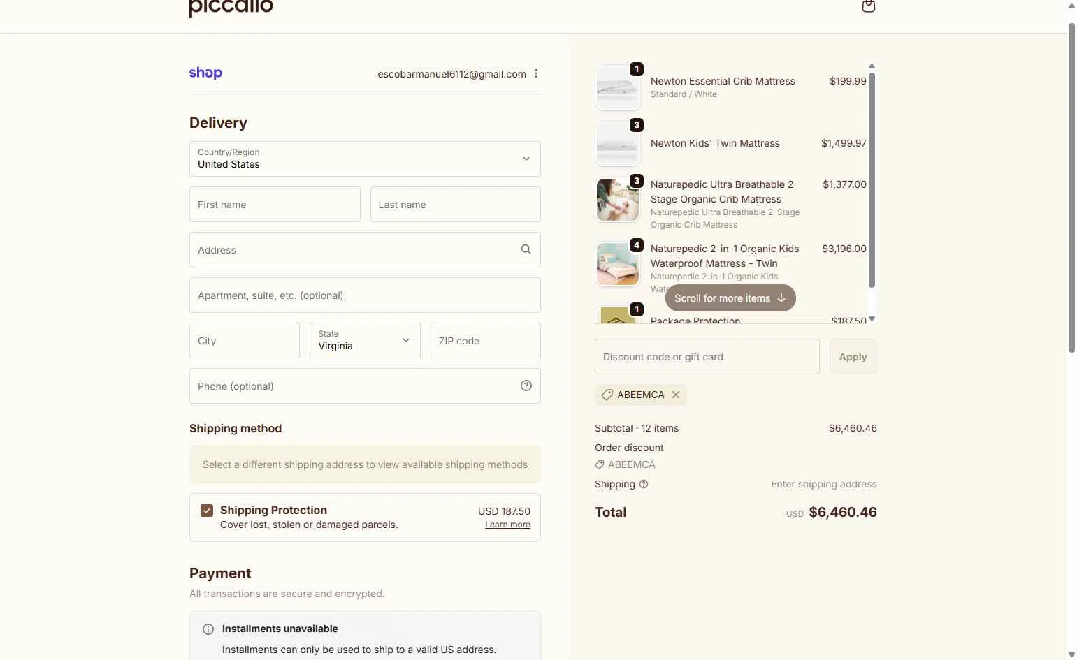Click the Installments unavailable info icon
The height and width of the screenshot is (660, 1077).
(x=208, y=629)
